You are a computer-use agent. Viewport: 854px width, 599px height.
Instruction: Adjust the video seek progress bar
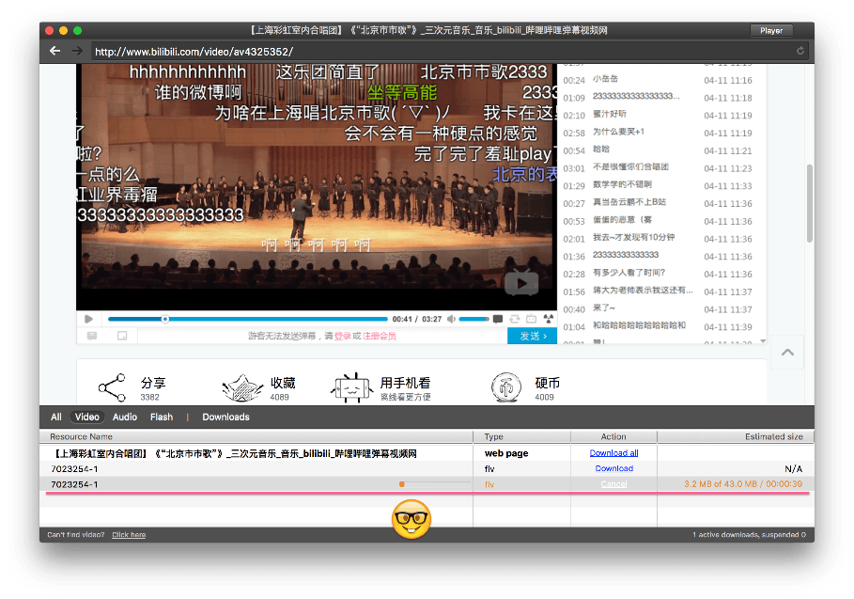(x=248, y=319)
